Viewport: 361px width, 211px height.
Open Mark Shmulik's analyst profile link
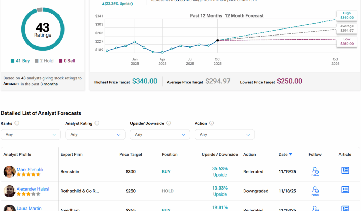[x=30, y=169]
